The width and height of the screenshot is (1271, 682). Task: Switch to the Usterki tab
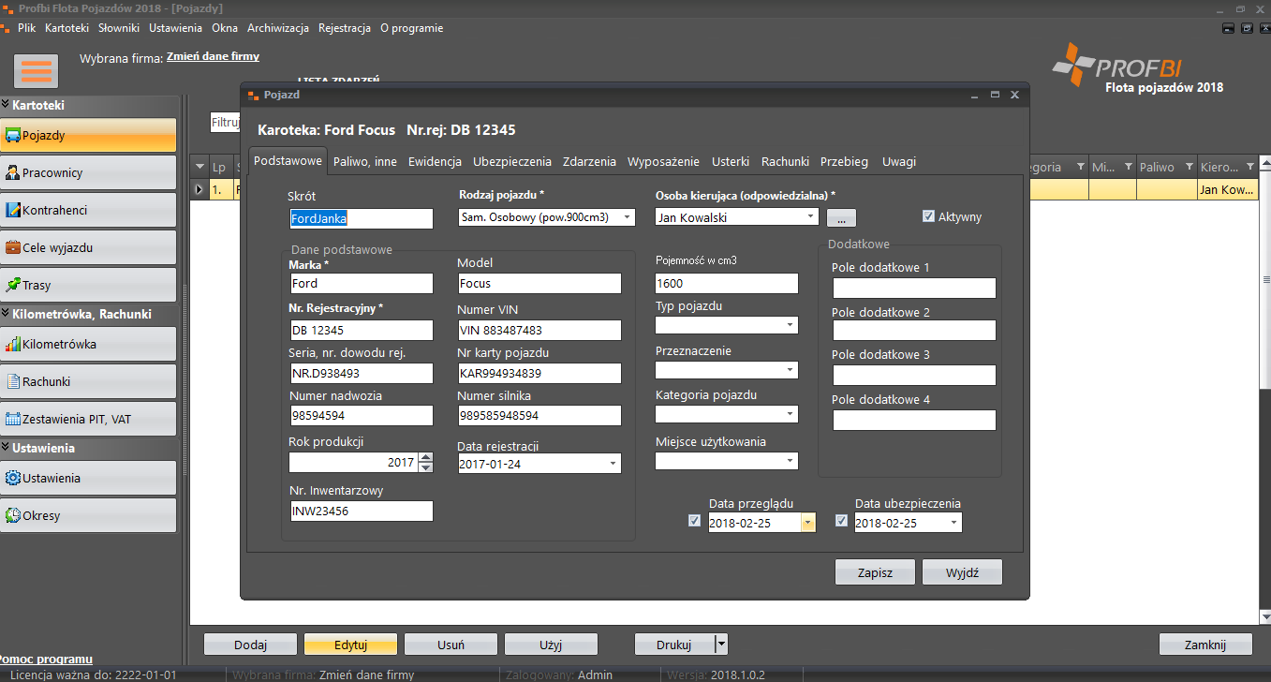(x=731, y=161)
